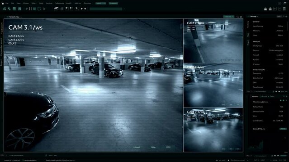Open the Help menu
The width and height of the screenshot is (289, 162).
[41, 3]
